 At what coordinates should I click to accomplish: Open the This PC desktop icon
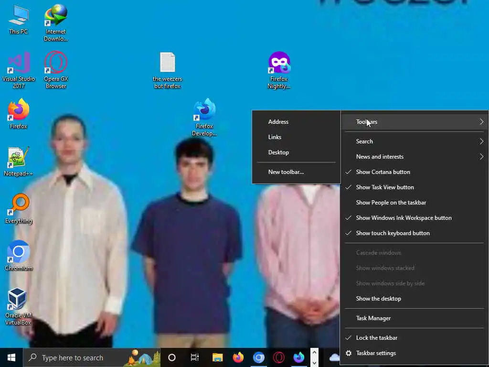tap(19, 19)
